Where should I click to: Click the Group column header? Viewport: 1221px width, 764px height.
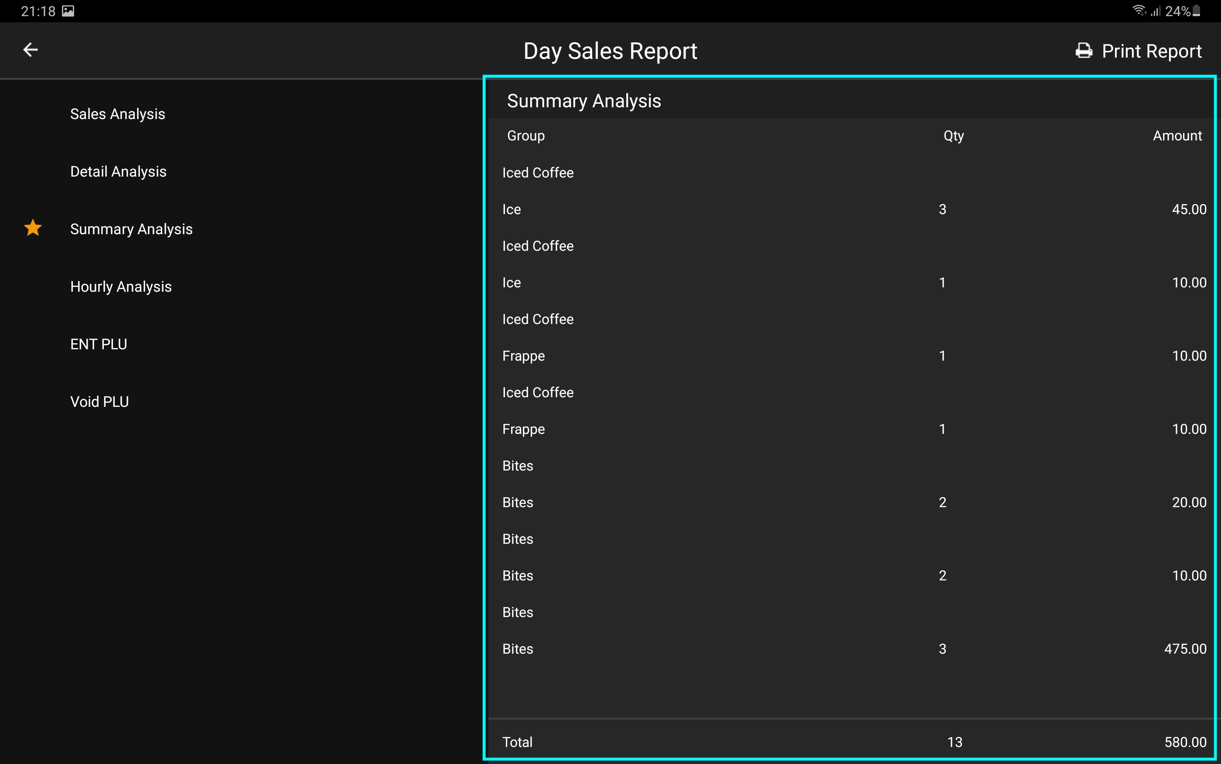[x=525, y=136]
